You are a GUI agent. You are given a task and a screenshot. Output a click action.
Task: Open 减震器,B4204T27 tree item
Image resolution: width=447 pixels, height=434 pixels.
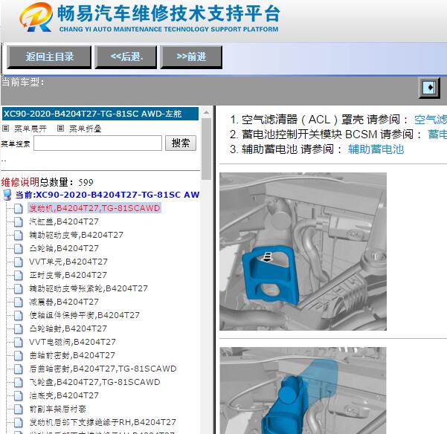click(x=64, y=302)
